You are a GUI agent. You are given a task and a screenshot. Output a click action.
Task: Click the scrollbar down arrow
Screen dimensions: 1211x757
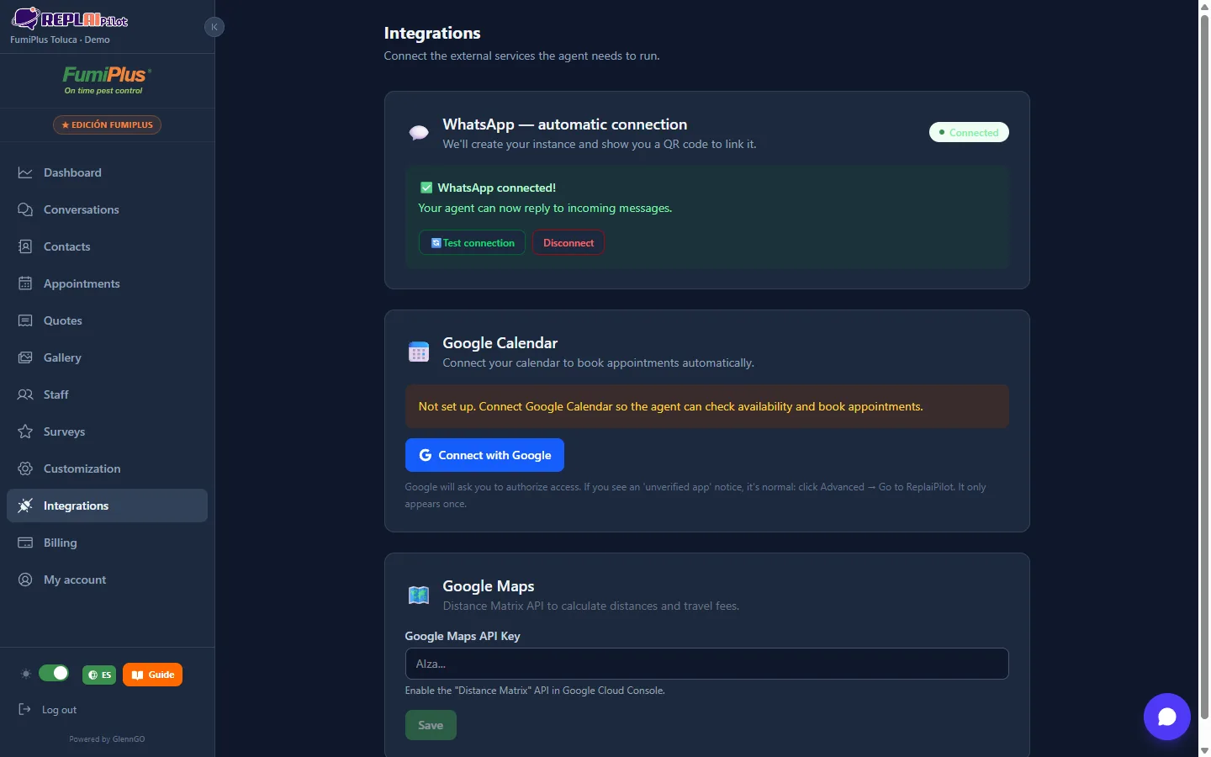[1204, 750]
